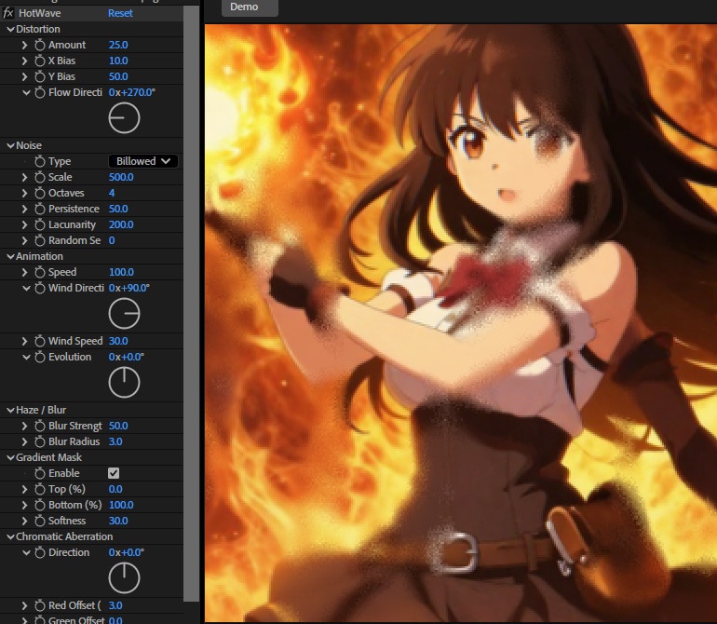Screen dimensions: 717x624
Task: Collapse the Haze / Blur group
Action: point(10,411)
